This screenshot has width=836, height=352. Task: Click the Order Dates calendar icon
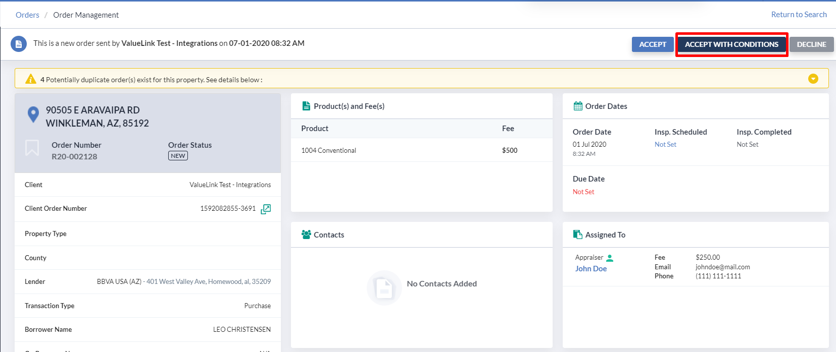[x=578, y=106]
